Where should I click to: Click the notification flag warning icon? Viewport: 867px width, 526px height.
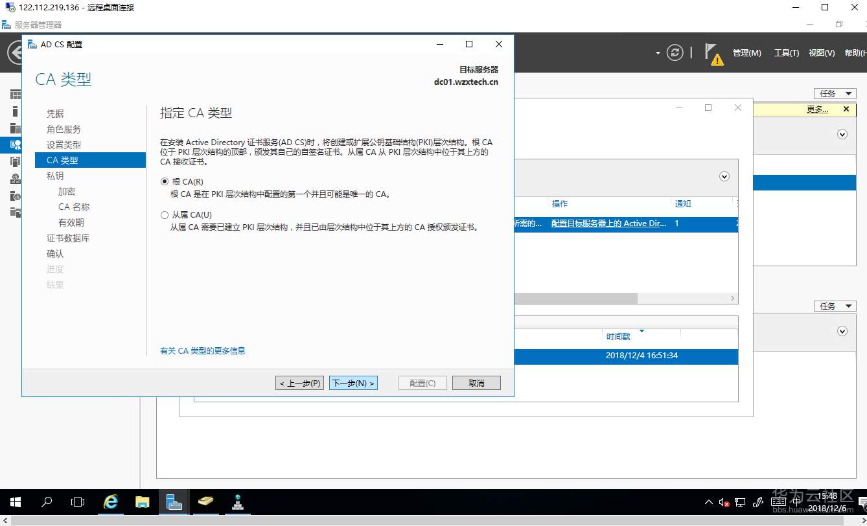tap(711, 53)
